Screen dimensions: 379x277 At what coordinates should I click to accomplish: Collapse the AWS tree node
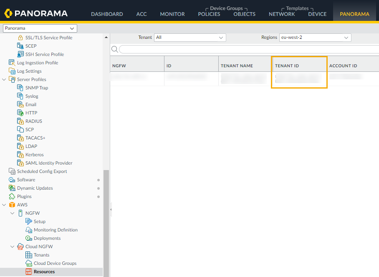[4, 205]
